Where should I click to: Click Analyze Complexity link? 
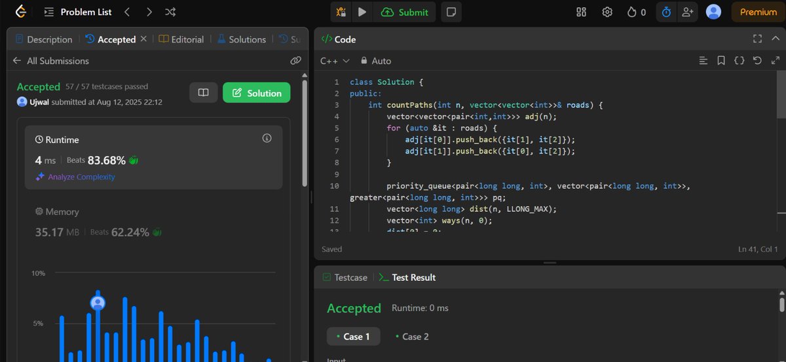[75, 176]
